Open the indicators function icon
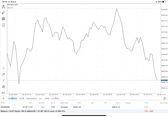The height and width of the screenshot is (117, 168). (3, 81)
